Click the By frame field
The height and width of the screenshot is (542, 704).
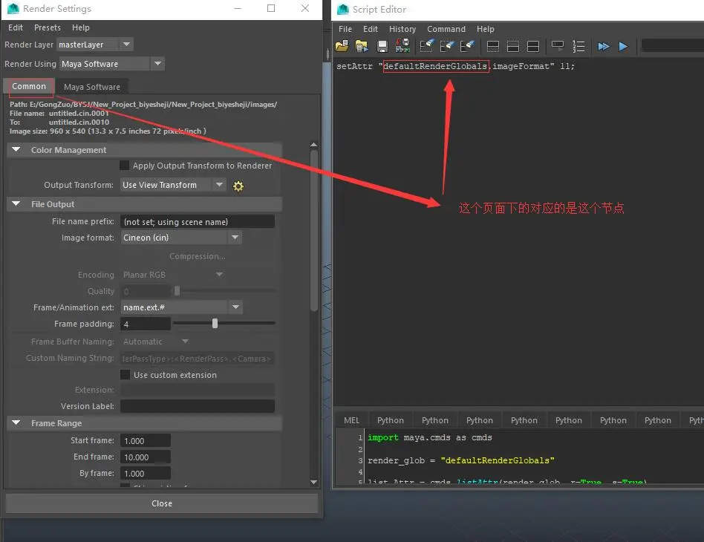(146, 473)
